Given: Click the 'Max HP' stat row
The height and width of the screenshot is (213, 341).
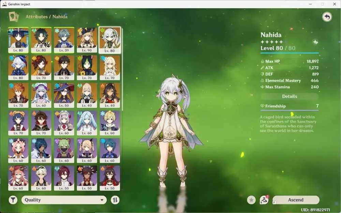Looking at the screenshot, I should (290, 61).
